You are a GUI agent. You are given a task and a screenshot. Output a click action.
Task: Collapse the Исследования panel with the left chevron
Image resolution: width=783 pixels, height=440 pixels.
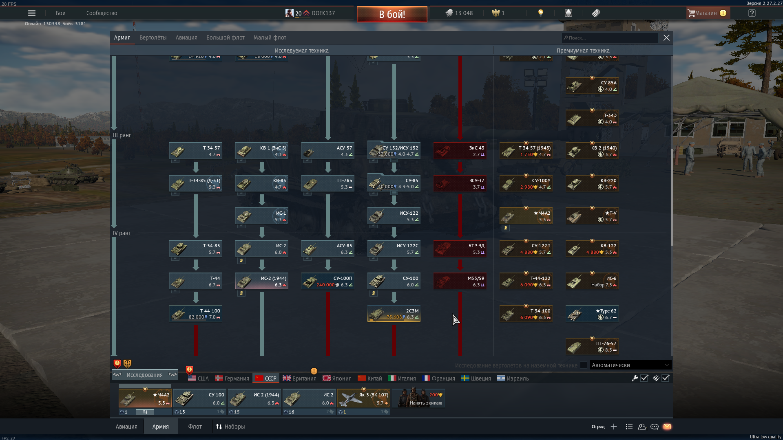117,374
